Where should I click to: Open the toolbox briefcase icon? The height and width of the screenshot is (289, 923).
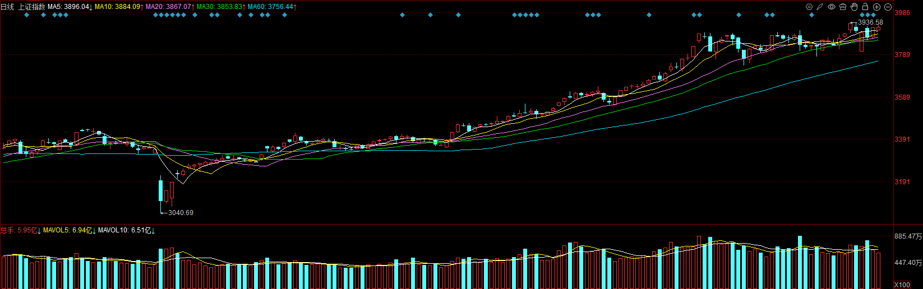[843, 7]
